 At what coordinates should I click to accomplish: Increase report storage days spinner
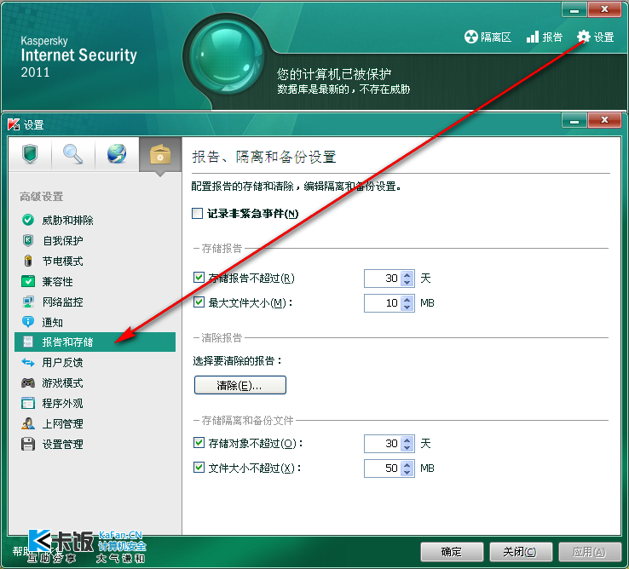(407, 274)
